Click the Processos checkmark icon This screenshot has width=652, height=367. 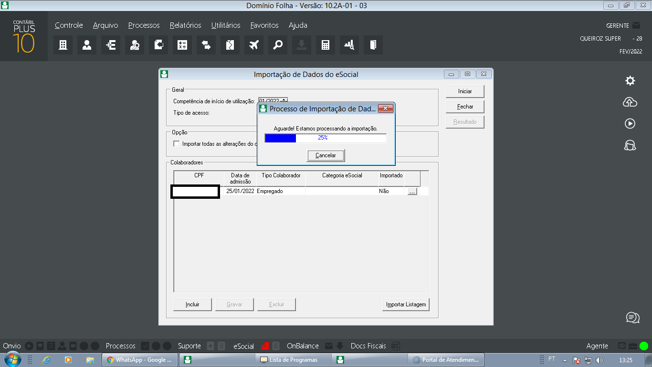coord(146,346)
